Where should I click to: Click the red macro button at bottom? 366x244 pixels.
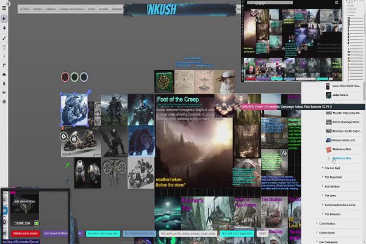[26, 233]
